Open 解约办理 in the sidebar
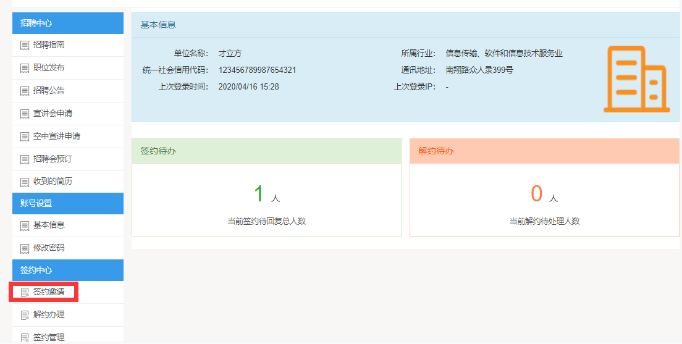Viewport: 682px width, 344px height. [x=48, y=315]
